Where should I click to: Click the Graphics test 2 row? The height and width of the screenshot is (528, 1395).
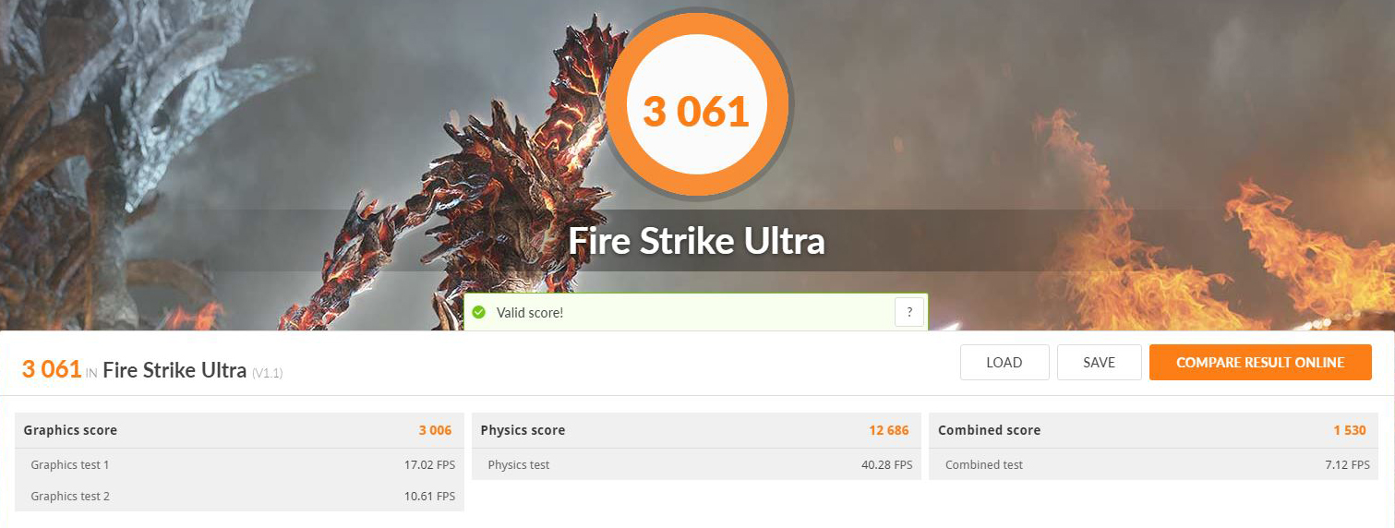(240, 496)
